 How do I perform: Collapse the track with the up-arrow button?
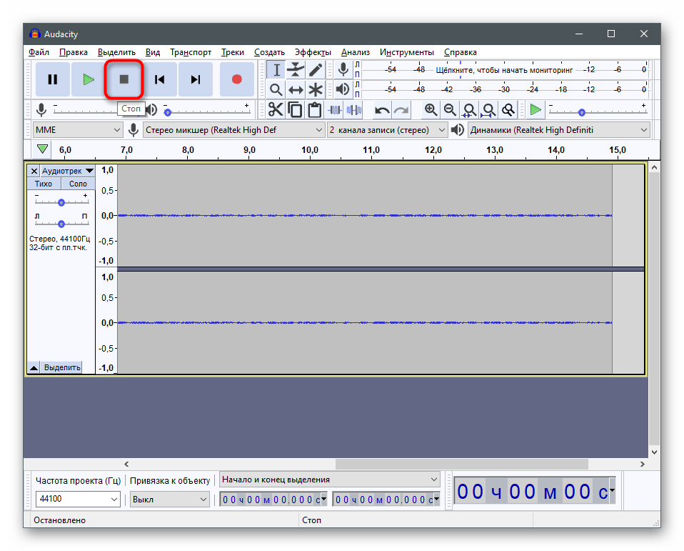click(34, 367)
